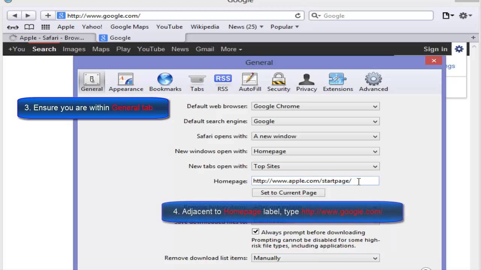The height and width of the screenshot is (270, 481).
Task: Select the General preferences icon
Action: click(x=92, y=82)
